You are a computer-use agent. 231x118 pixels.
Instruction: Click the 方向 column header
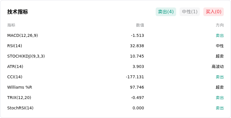(x=220, y=25)
